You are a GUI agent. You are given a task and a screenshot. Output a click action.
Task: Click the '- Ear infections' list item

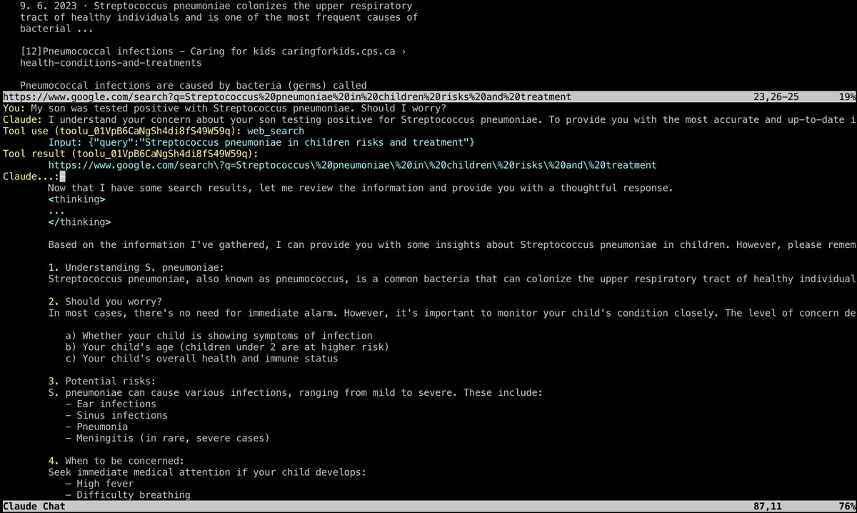[x=111, y=404]
